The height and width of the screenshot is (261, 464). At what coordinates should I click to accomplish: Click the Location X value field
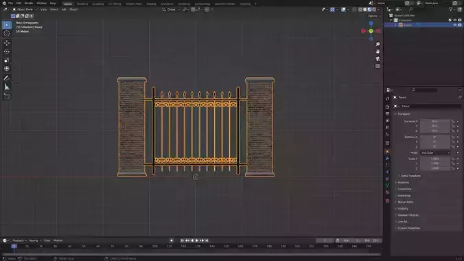(x=435, y=122)
